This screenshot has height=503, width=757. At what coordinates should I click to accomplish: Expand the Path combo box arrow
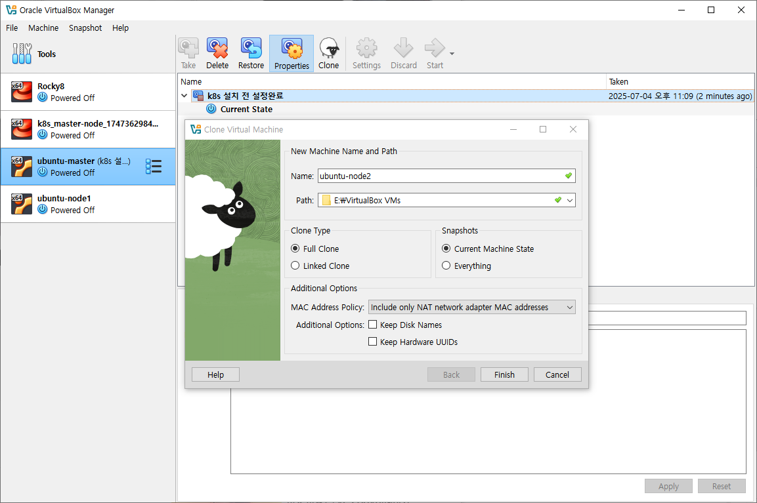tap(570, 200)
